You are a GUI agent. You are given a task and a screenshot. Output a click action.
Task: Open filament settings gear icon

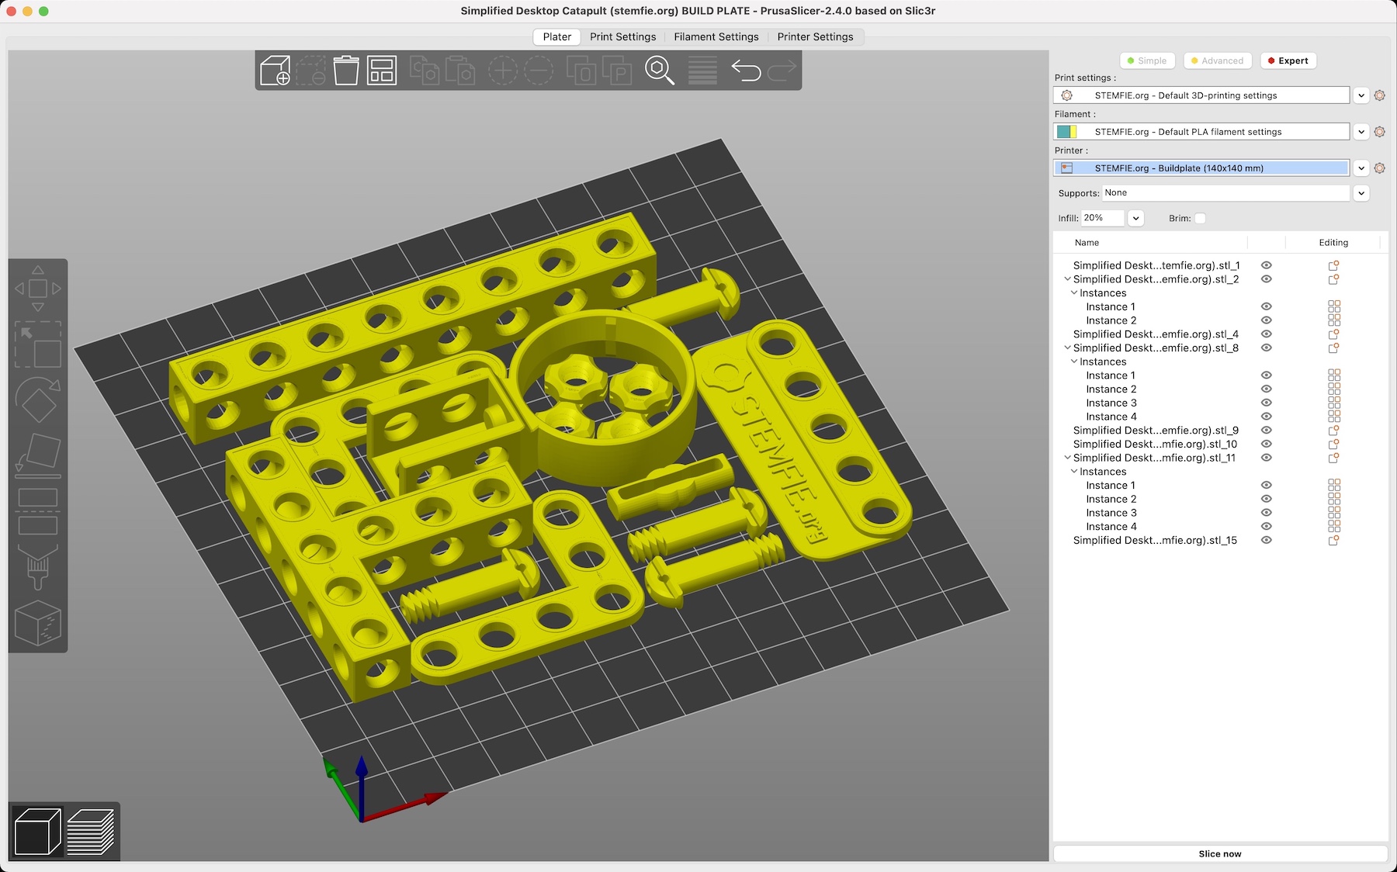(x=1379, y=132)
